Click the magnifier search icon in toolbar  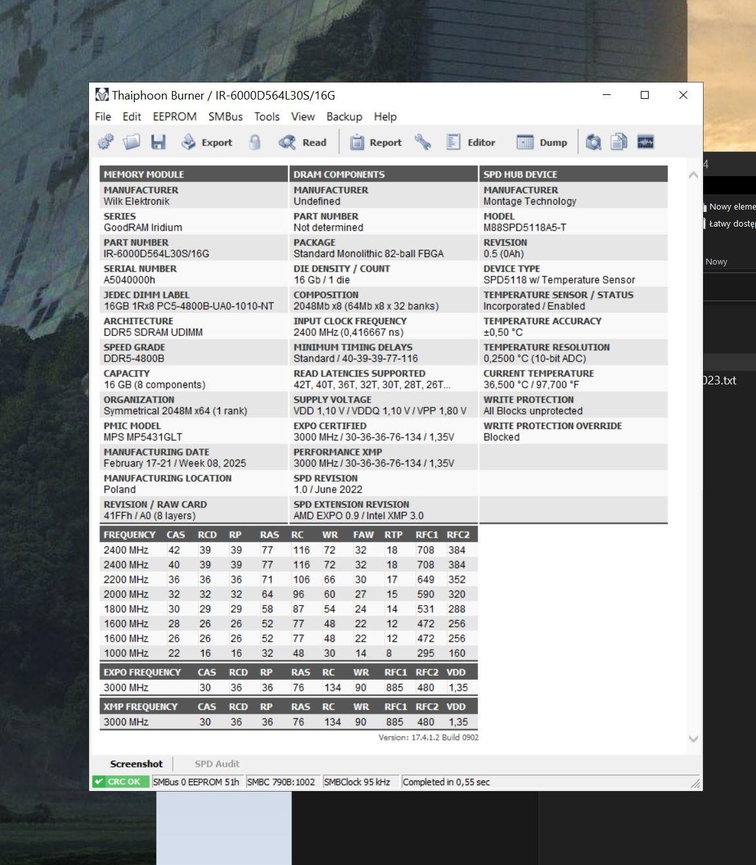(x=593, y=142)
